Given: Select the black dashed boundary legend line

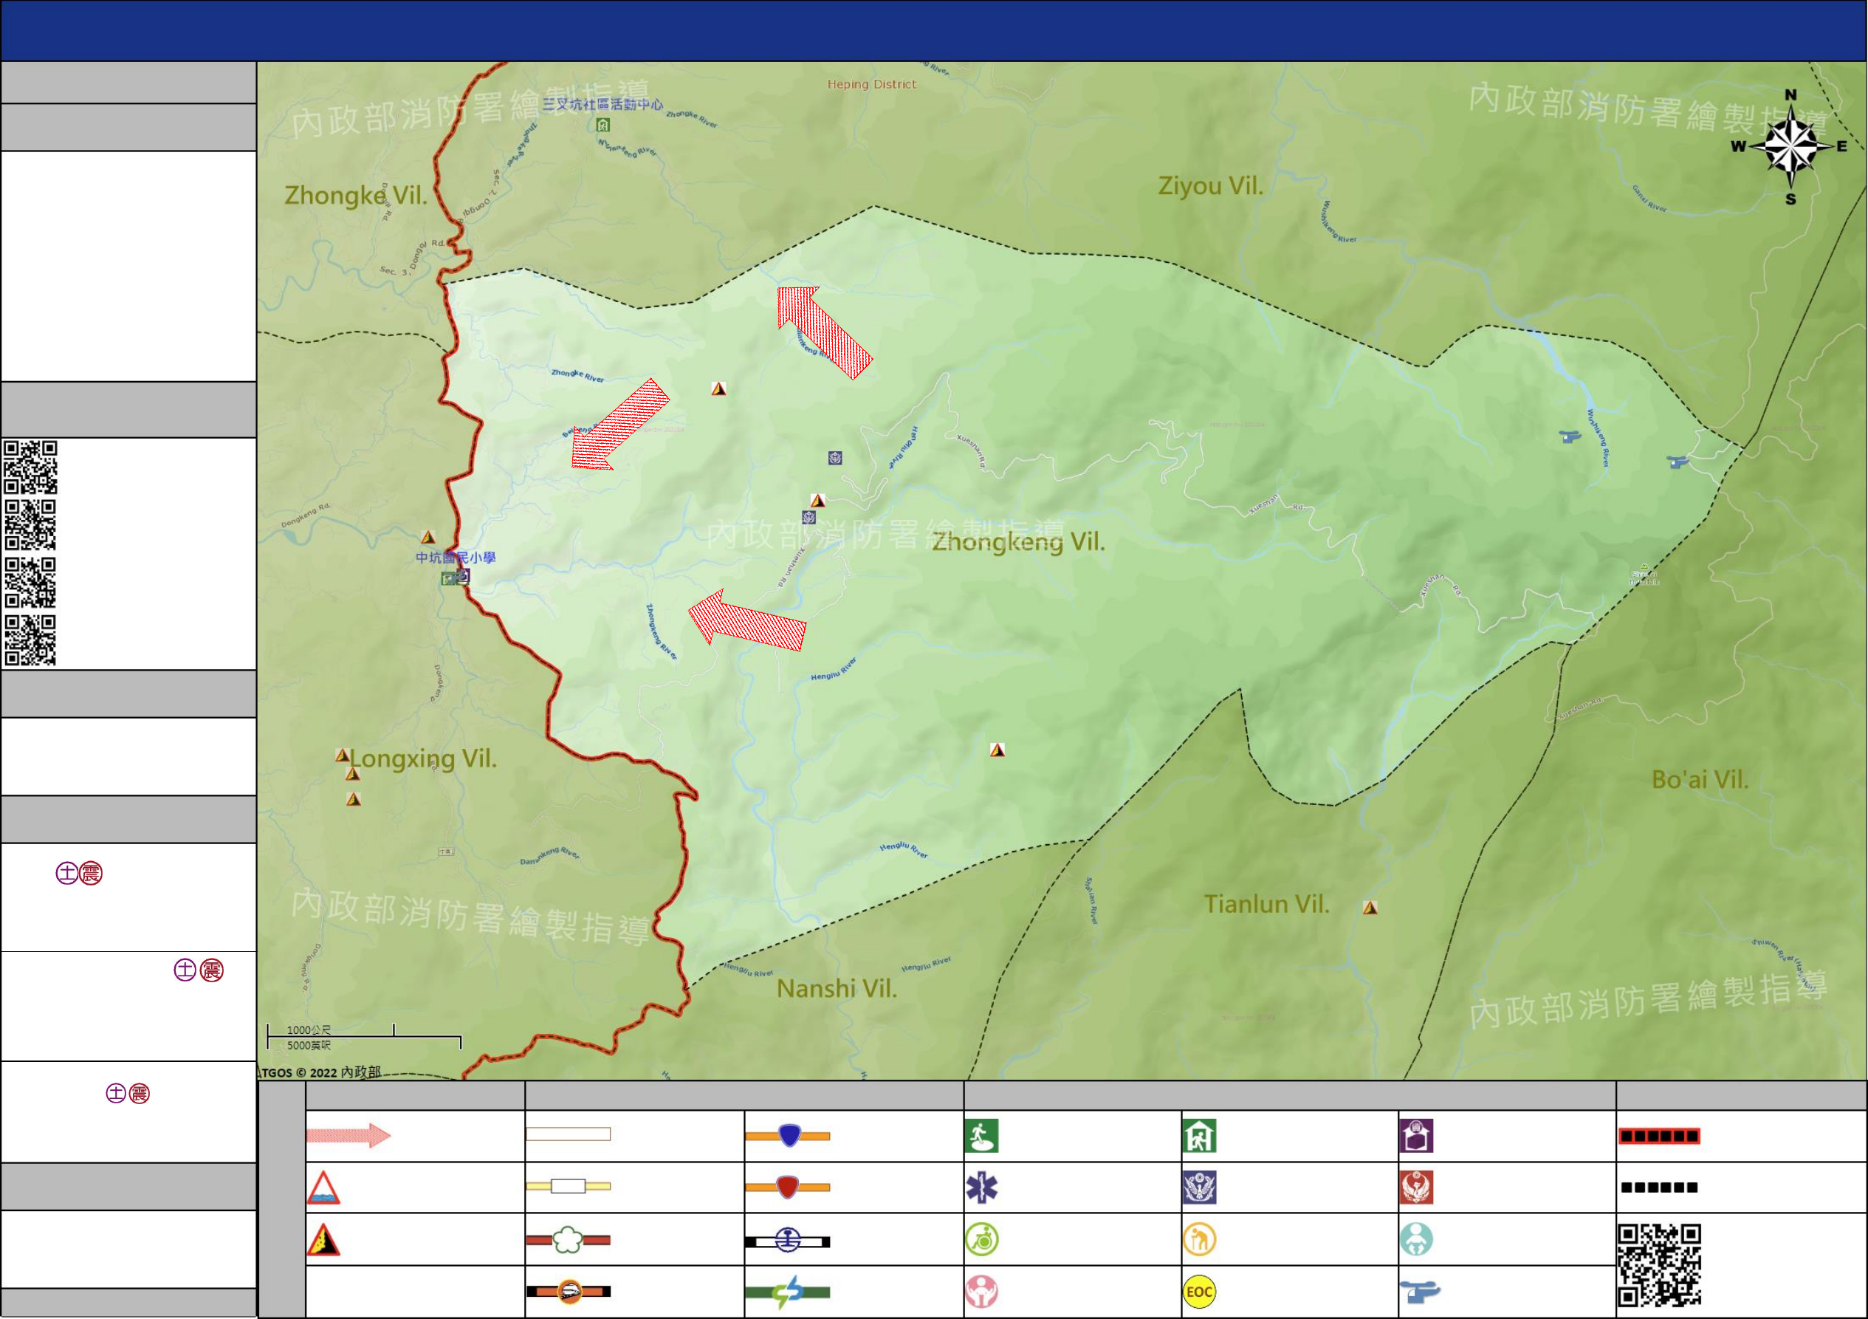Looking at the screenshot, I should [x=1660, y=1188].
